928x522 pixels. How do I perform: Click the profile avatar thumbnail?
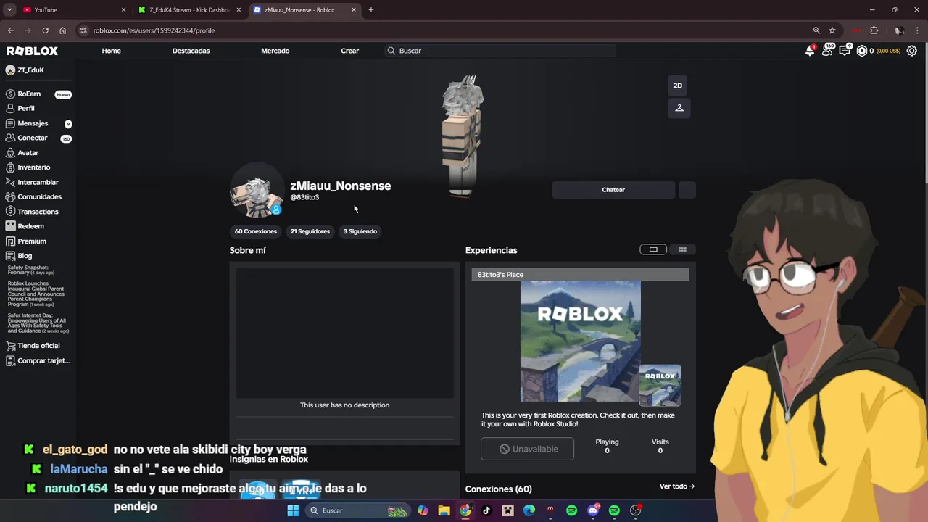pyautogui.click(x=257, y=191)
